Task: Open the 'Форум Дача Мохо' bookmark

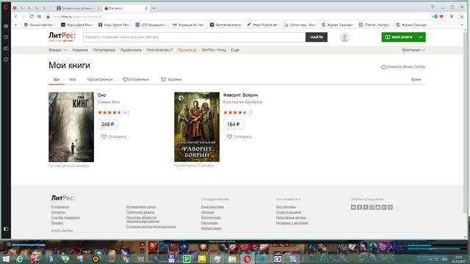Action: pyautogui.click(x=77, y=25)
